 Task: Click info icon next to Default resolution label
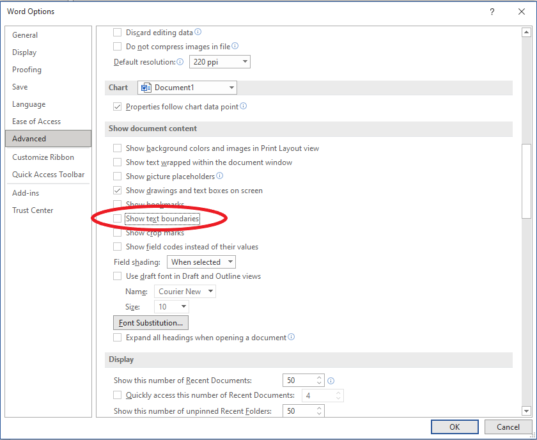point(180,62)
